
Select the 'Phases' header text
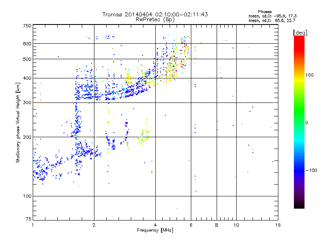264,12
